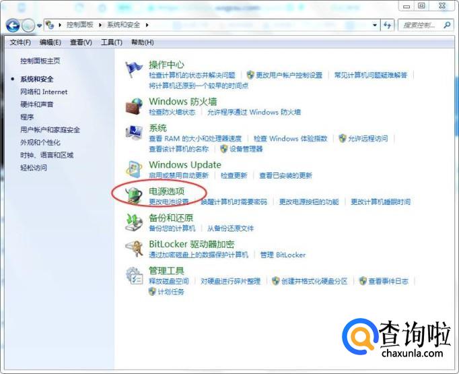
Task: Select 用户帐户和家庭安全 category
Action: tap(50, 129)
